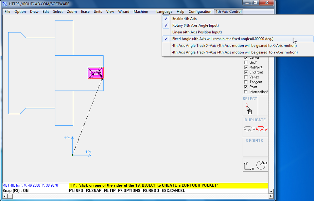Screen dimensions: 314x201
Task: Click the rotation angle circle icon
Action: tap(261, 165)
